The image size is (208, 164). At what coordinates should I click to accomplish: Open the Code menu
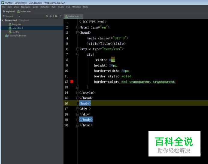point(35,7)
